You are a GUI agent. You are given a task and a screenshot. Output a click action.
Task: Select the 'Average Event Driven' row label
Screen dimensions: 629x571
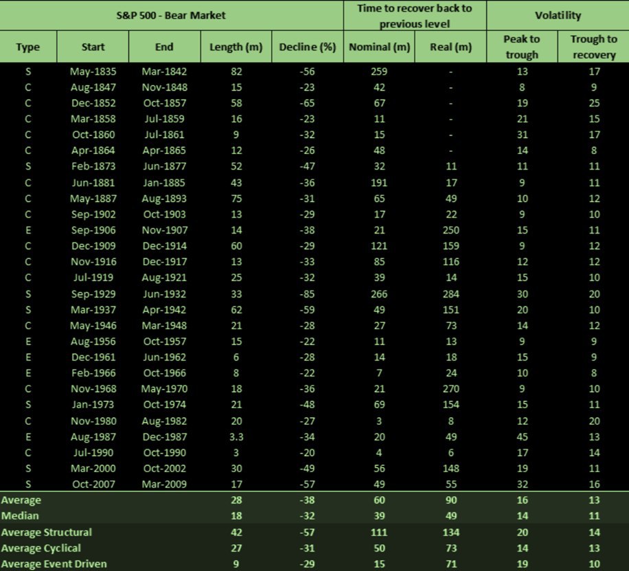[x=54, y=563]
